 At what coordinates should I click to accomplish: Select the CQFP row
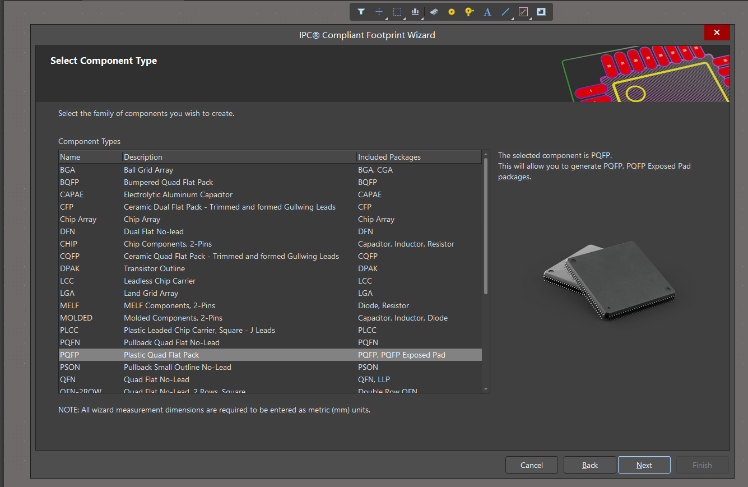[x=270, y=256]
